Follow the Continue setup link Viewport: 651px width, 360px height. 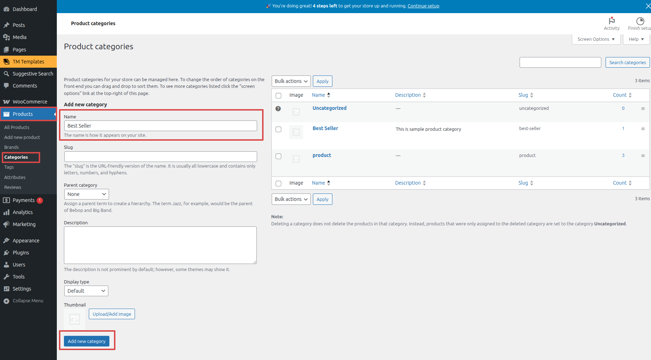click(x=423, y=6)
